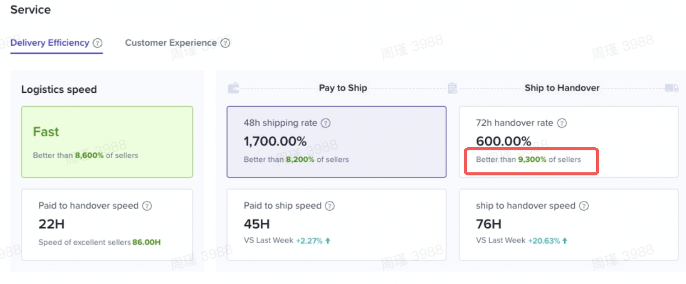Open the Delivery Efficiency tab

[x=50, y=43]
